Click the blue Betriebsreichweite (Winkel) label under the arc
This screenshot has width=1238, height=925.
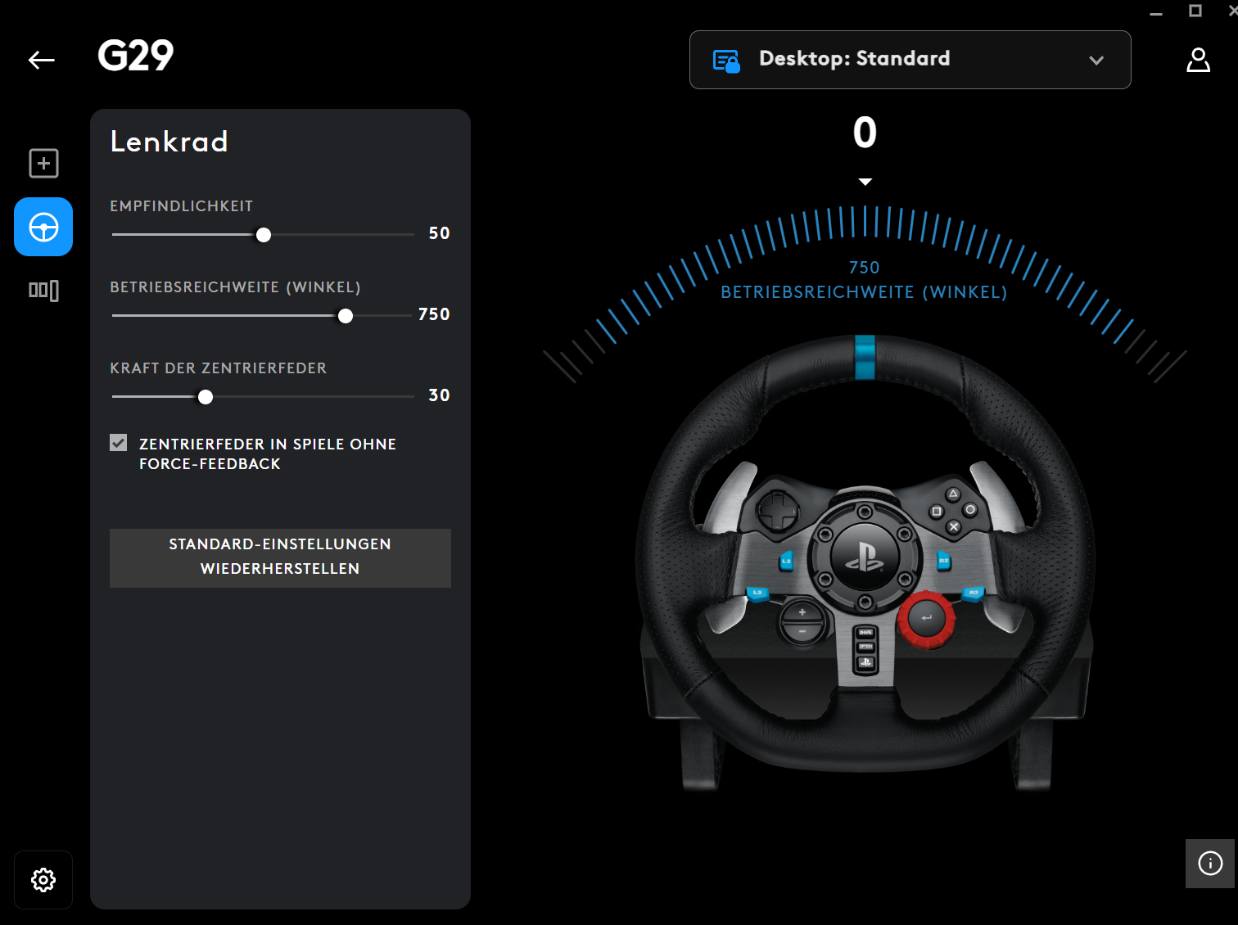[x=864, y=292]
